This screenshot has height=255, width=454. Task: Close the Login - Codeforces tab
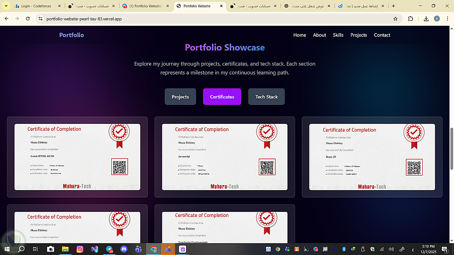(59, 6)
